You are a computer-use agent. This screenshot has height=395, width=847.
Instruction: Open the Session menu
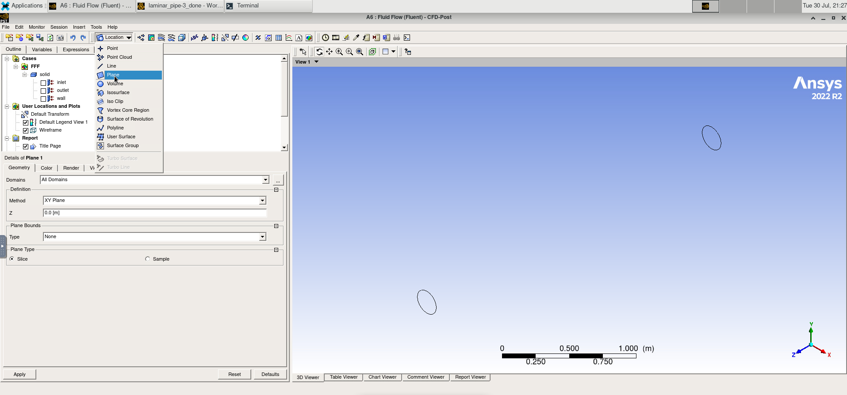coord(59,27)
